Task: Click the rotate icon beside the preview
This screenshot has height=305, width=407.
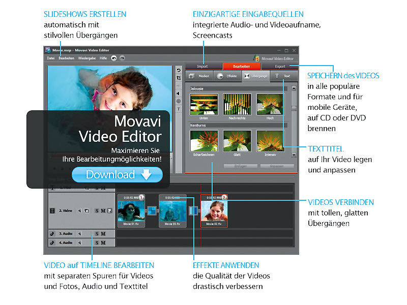Action: coord(179,70)
